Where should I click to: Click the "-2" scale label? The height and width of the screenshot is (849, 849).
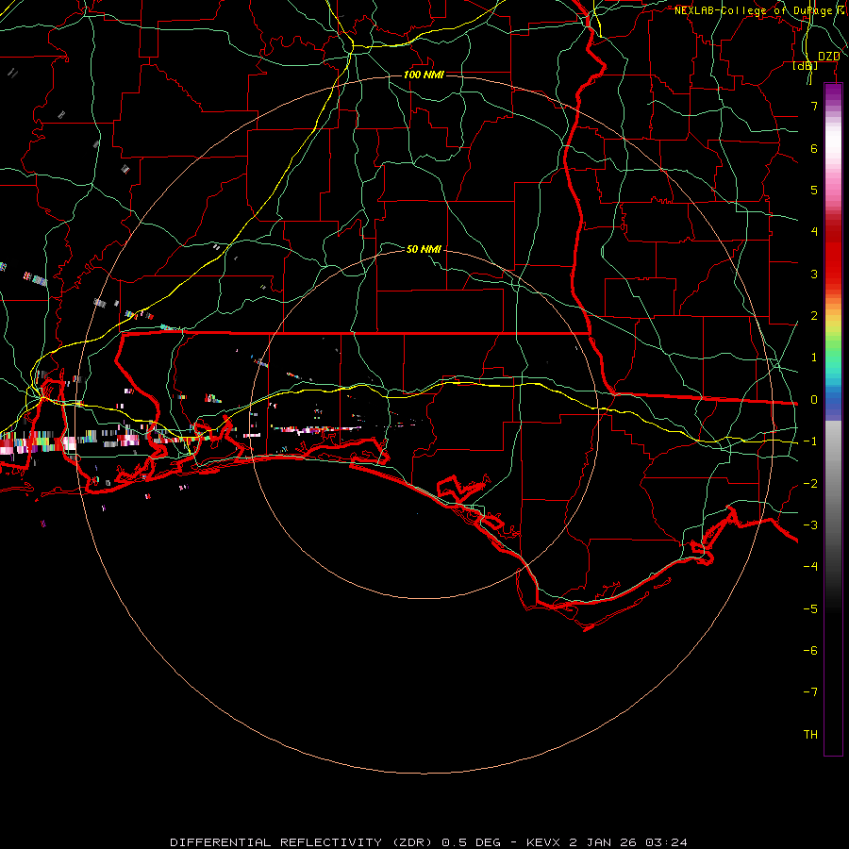(x=810, y=483)
